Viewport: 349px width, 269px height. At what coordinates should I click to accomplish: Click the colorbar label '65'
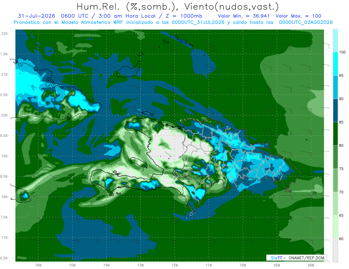(341, 216)
